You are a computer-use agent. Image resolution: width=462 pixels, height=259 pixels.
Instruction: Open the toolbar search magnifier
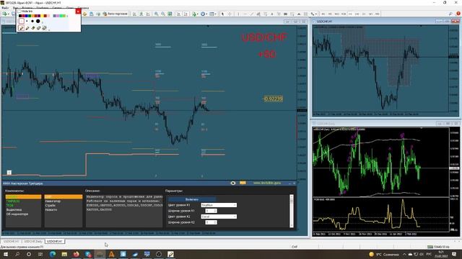coord(450,14)
